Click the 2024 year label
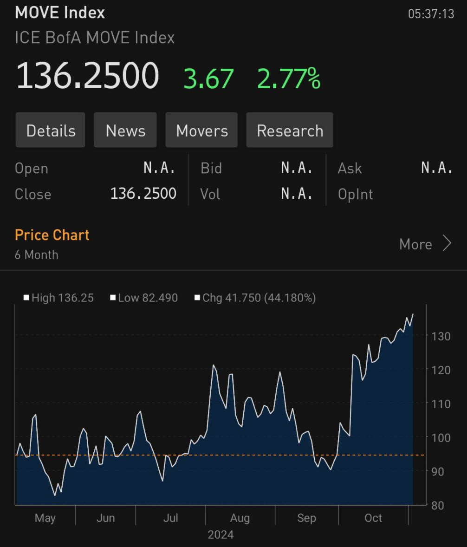Screen dimensions: 467x547 click(221, 535)
